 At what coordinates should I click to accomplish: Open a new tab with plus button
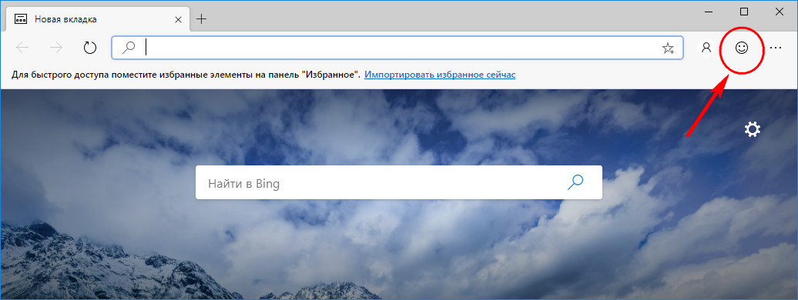pyautogui.click(x=202, y=19)
